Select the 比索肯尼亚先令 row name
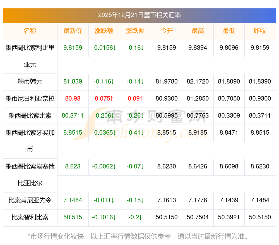Screen dimensions: 279x245 point(30,201)
